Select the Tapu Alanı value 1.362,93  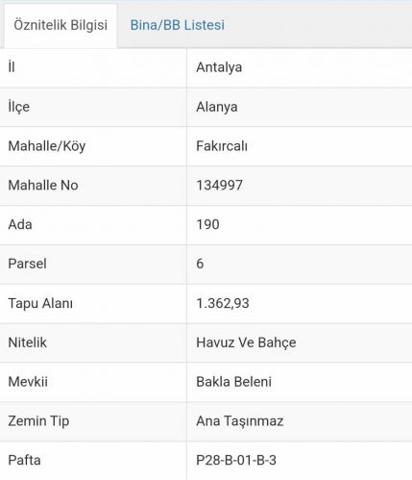pyautogui.click(x=223, y=303)
